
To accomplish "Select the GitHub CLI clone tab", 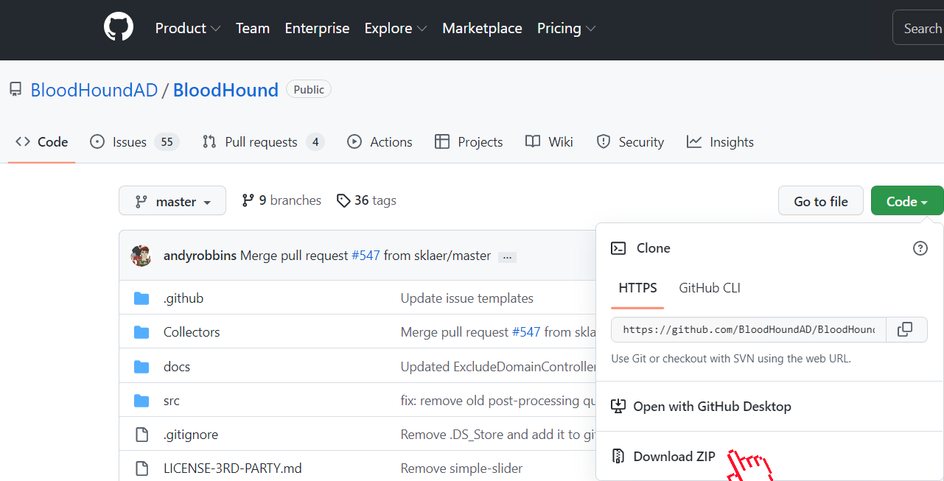I will coord(710,288).
